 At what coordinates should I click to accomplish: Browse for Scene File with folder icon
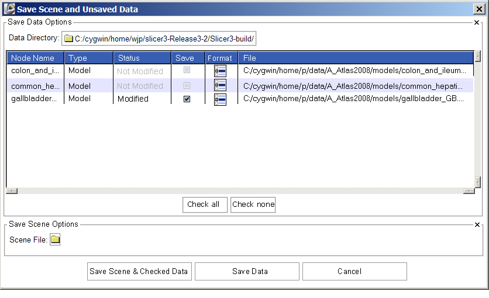[55, 240]
